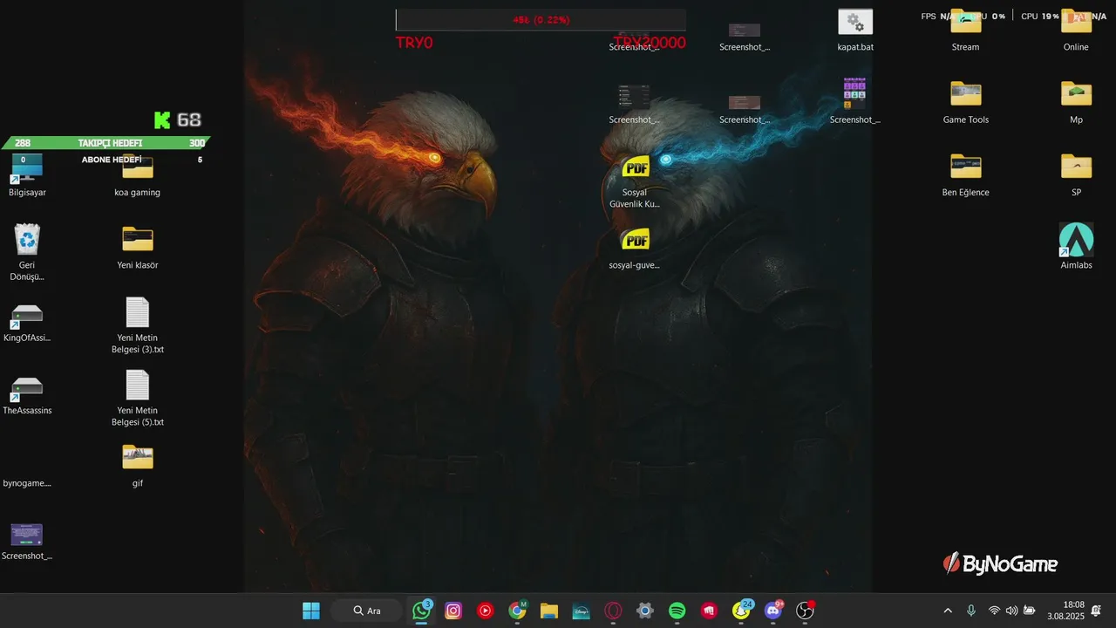Image resolution: width=1116 pixels, height=628 pixels.
Task: Switch to Discord in the taskbar
Action: coord(773,611)
